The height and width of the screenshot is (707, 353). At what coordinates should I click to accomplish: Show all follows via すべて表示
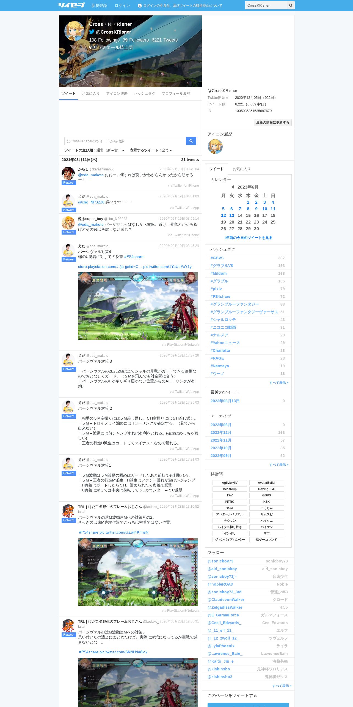pos(282,686)
